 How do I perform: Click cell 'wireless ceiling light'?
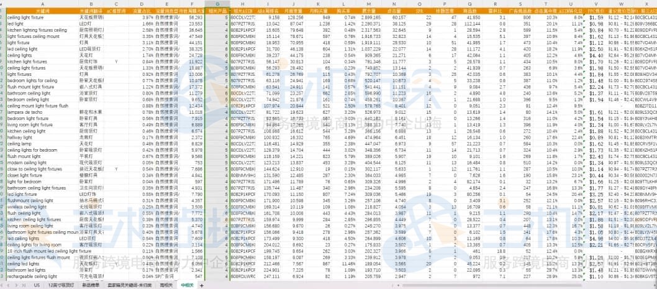(x=42, y=207)
